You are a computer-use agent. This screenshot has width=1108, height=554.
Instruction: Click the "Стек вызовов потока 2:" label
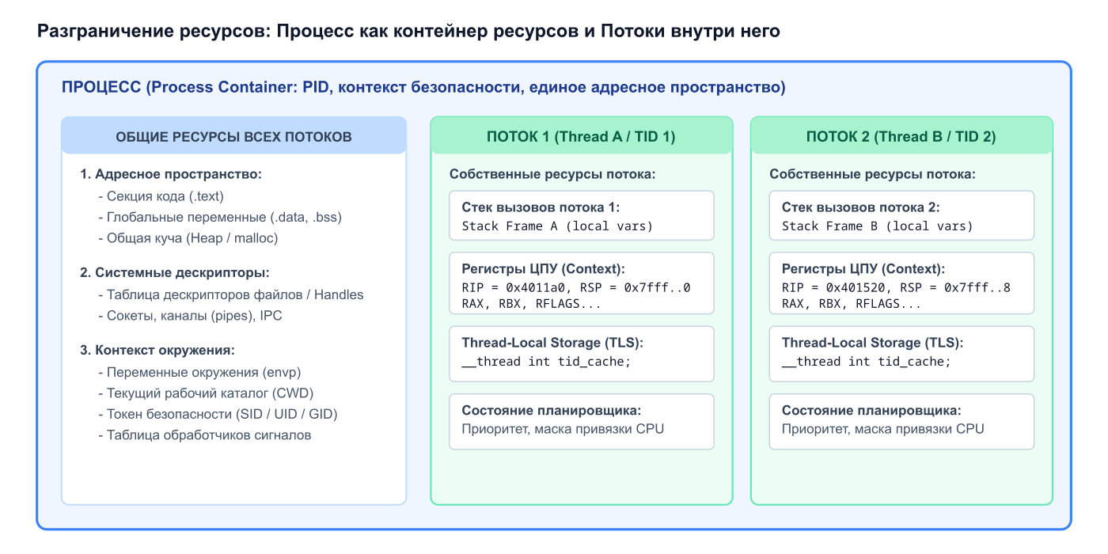point(861,207)
